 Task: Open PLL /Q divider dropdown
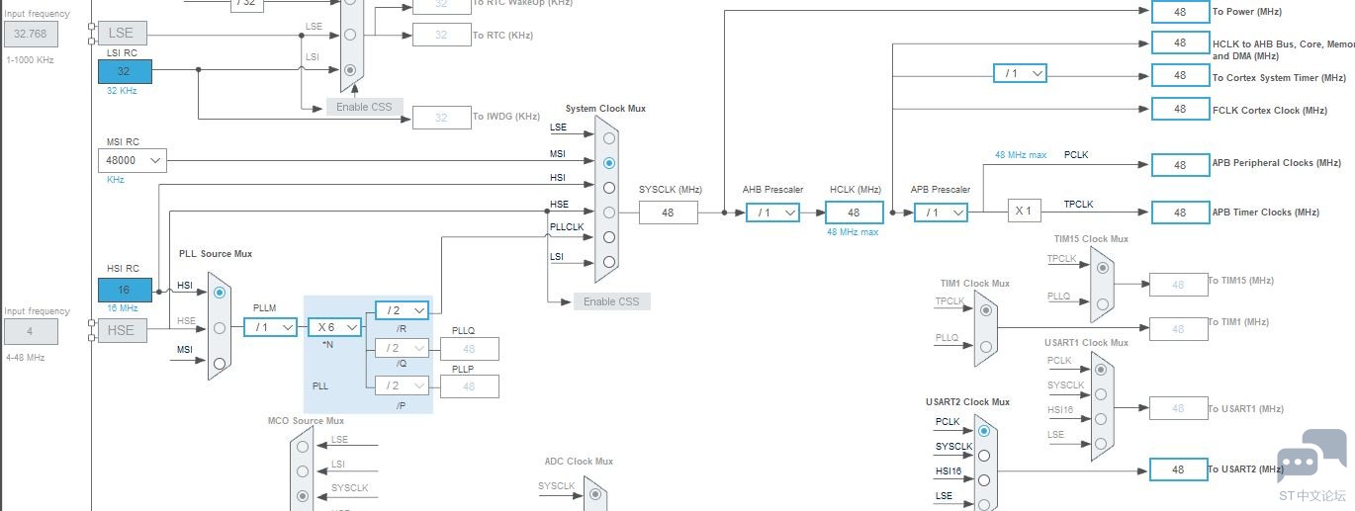pos(403,348)
